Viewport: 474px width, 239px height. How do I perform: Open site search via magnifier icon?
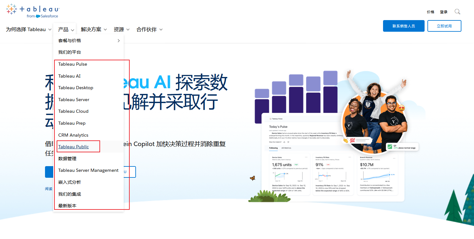click(x=458, y=12)
